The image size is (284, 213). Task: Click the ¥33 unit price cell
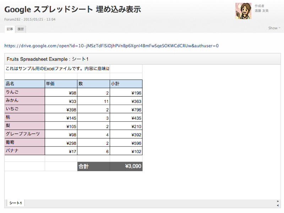[x=61, y=100]
